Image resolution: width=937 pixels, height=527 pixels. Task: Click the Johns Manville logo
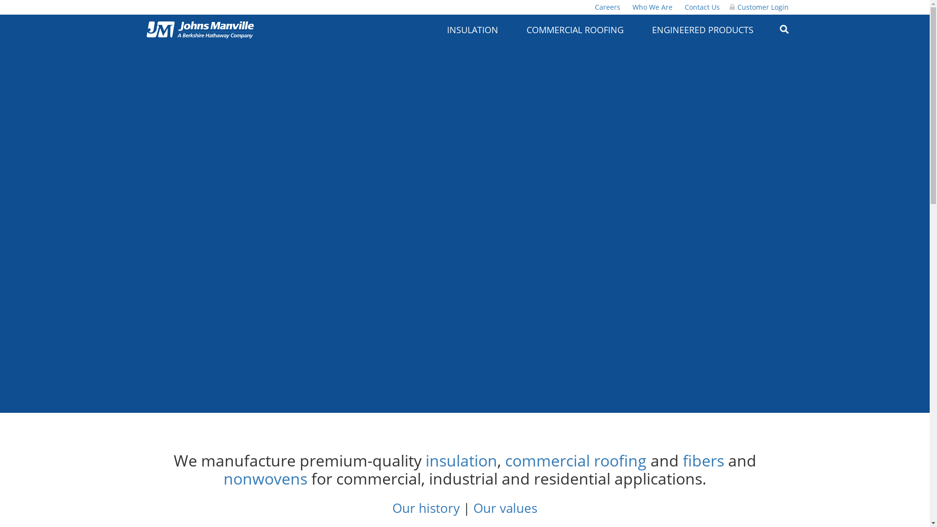(x=200, y=30)
